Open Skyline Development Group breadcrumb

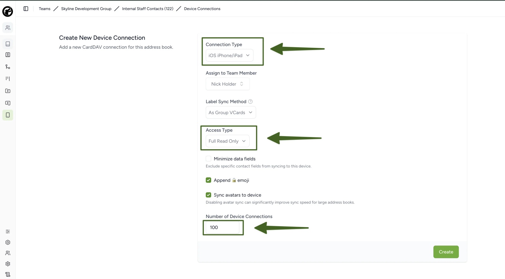(x=86, y=9)
